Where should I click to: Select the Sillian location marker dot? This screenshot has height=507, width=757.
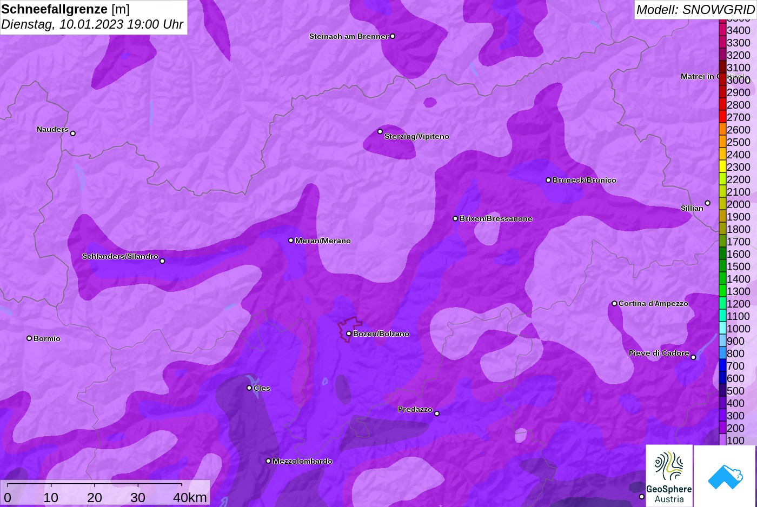[707, 203]
